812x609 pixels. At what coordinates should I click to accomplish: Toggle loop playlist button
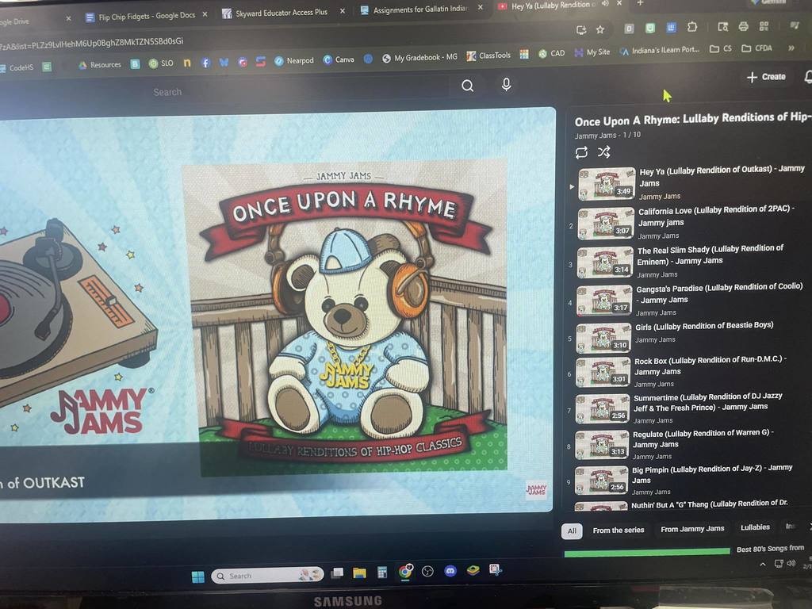(x=582, y=152)
